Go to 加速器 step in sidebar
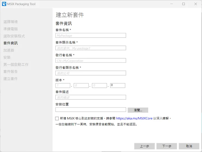Viewport: 202px width, 152px height. point(9,50)
